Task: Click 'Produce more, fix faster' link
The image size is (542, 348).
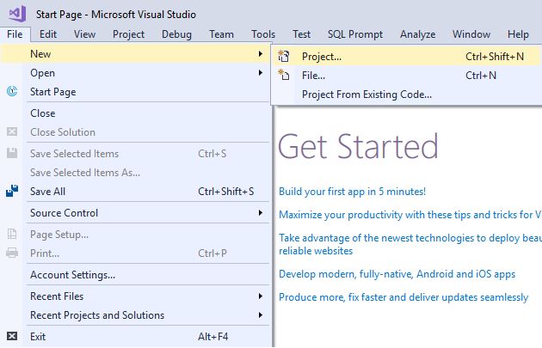Action: [x=403, y=297]
